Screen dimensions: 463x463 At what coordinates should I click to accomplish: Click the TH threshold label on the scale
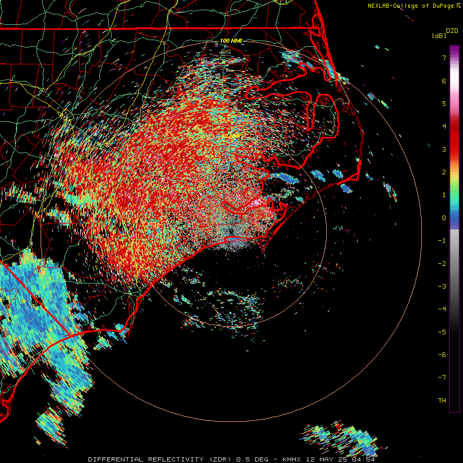[x=442, y=401]
